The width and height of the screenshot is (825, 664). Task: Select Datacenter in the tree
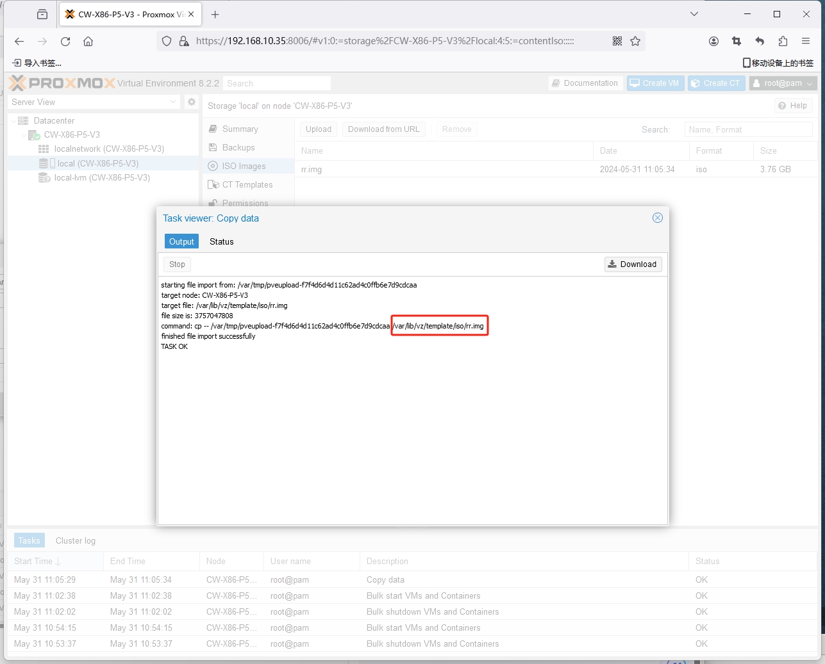click(54, 121)
